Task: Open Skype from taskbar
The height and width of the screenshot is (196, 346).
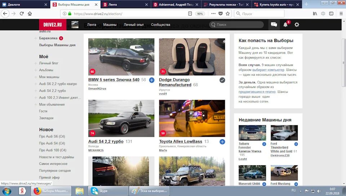Action: tap(108, 191)
